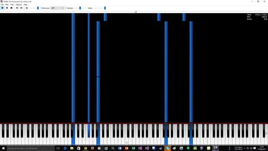Open the green round taskbar icon
This screenshot has height=151, width=268.
tap(188, 148)
